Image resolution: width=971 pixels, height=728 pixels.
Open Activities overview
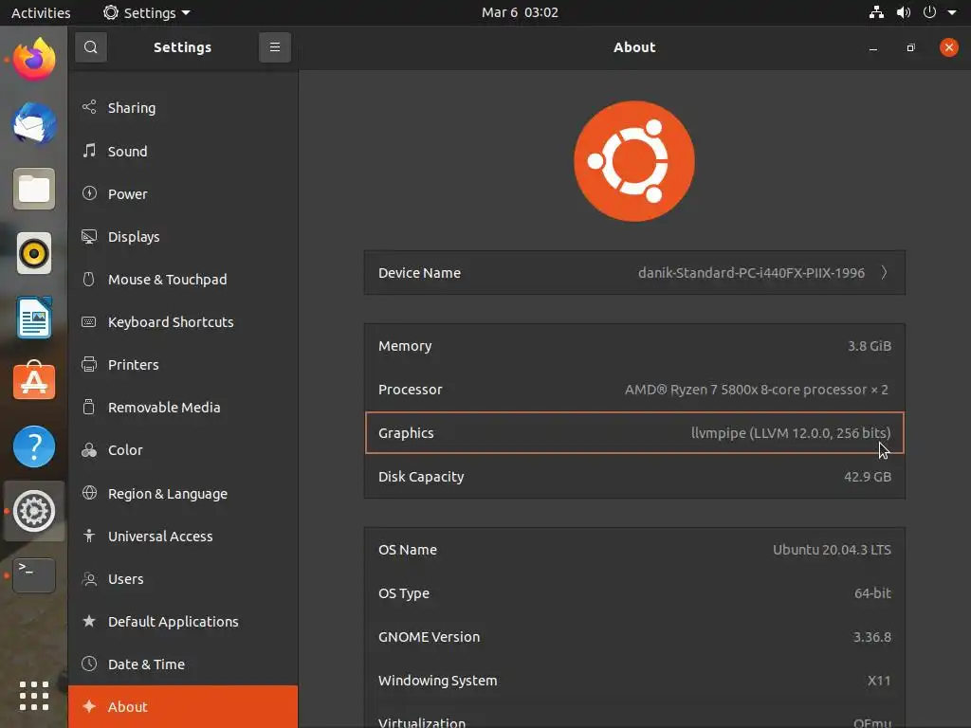pos(41,12)
